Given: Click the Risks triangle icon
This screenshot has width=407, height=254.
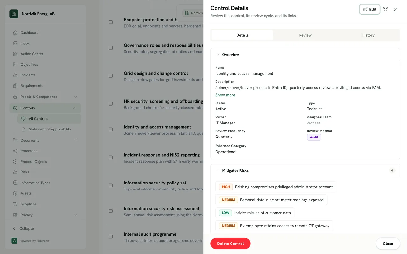Looking at the screenshot, I should pos(15,172).
